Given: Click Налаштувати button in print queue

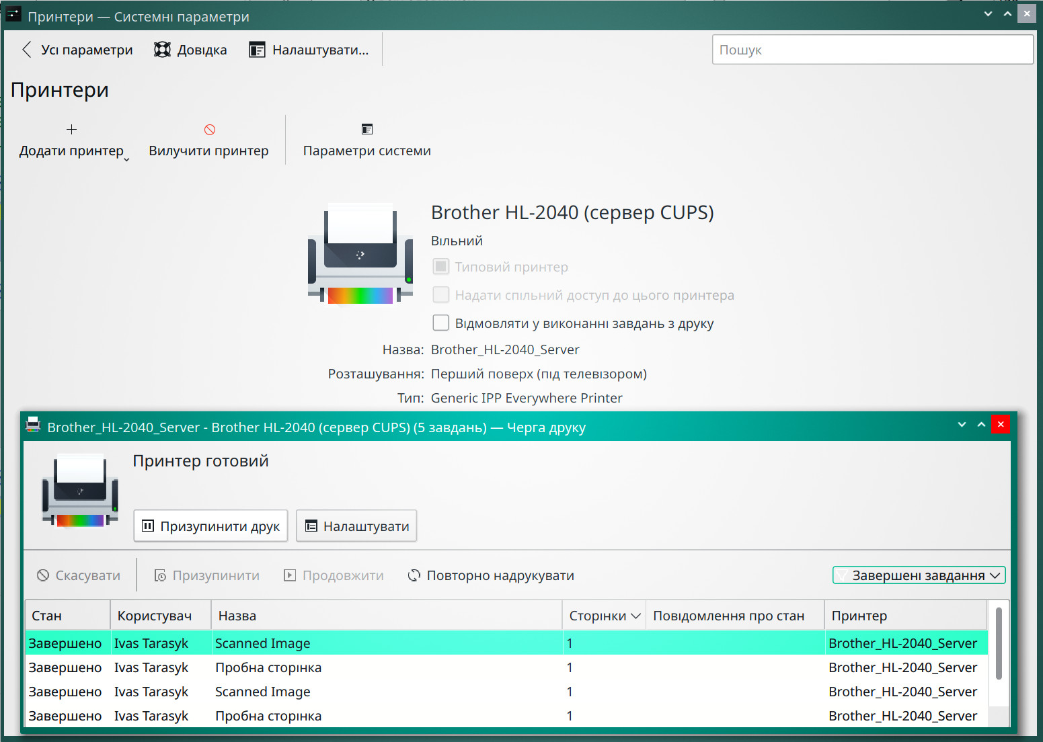Looking at the screenshot, I should pos(356,526).
